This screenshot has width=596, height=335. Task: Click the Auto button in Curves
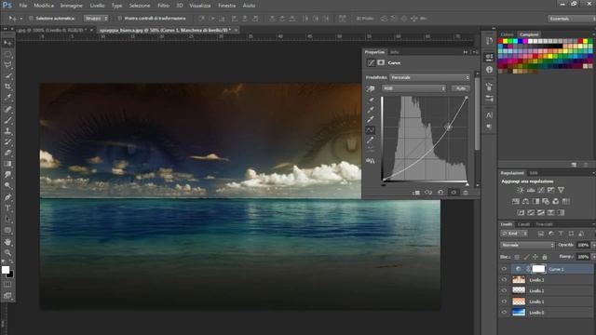[x=461, y=88]
